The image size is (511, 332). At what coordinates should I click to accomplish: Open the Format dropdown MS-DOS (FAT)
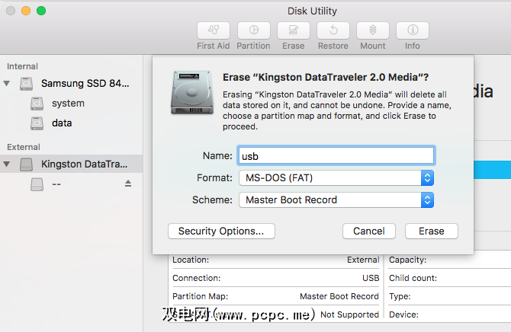click(336, 177)
